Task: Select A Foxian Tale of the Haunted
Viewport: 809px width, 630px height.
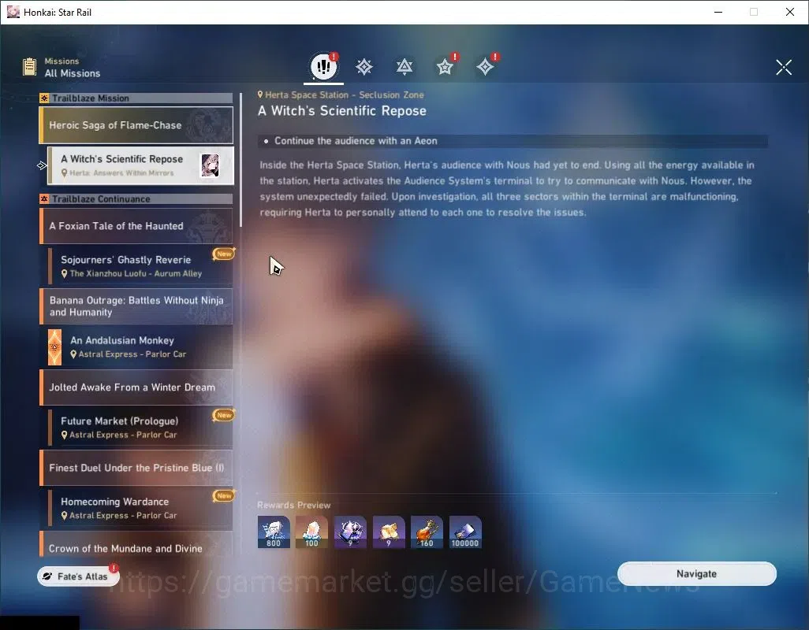Action: (136, 226)
